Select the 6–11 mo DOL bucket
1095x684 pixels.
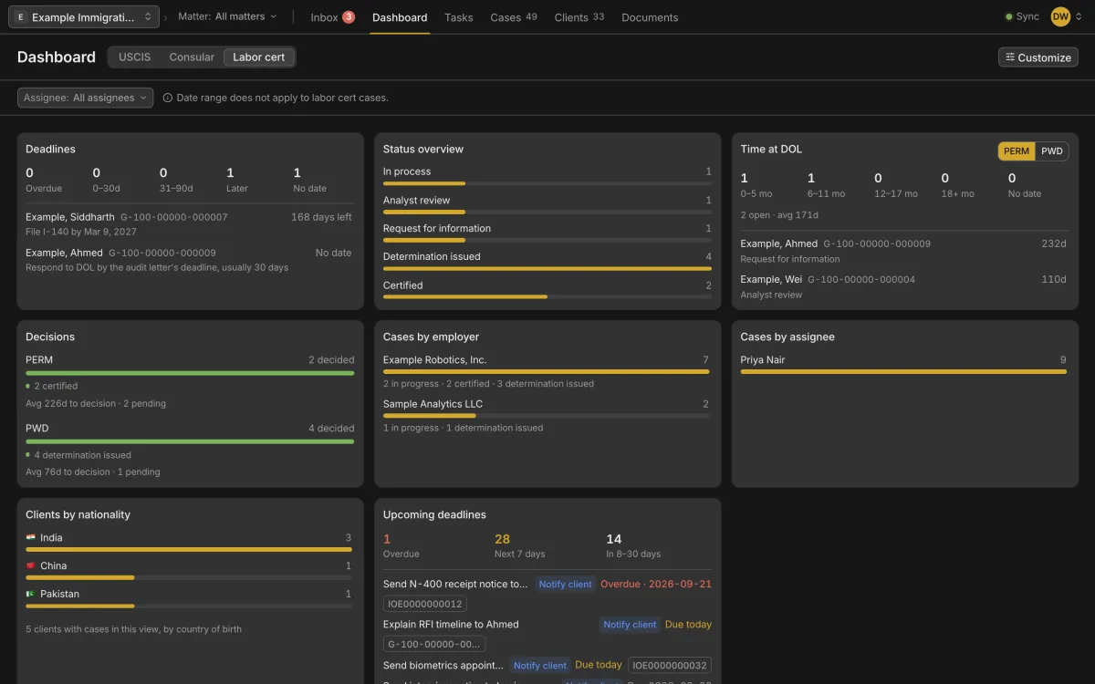pyautogui.click(x=826, y=185)
